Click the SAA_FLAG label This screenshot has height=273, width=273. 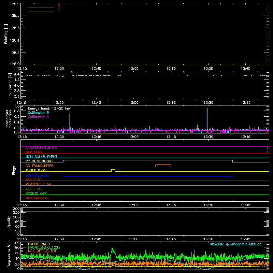click(33, 179)
